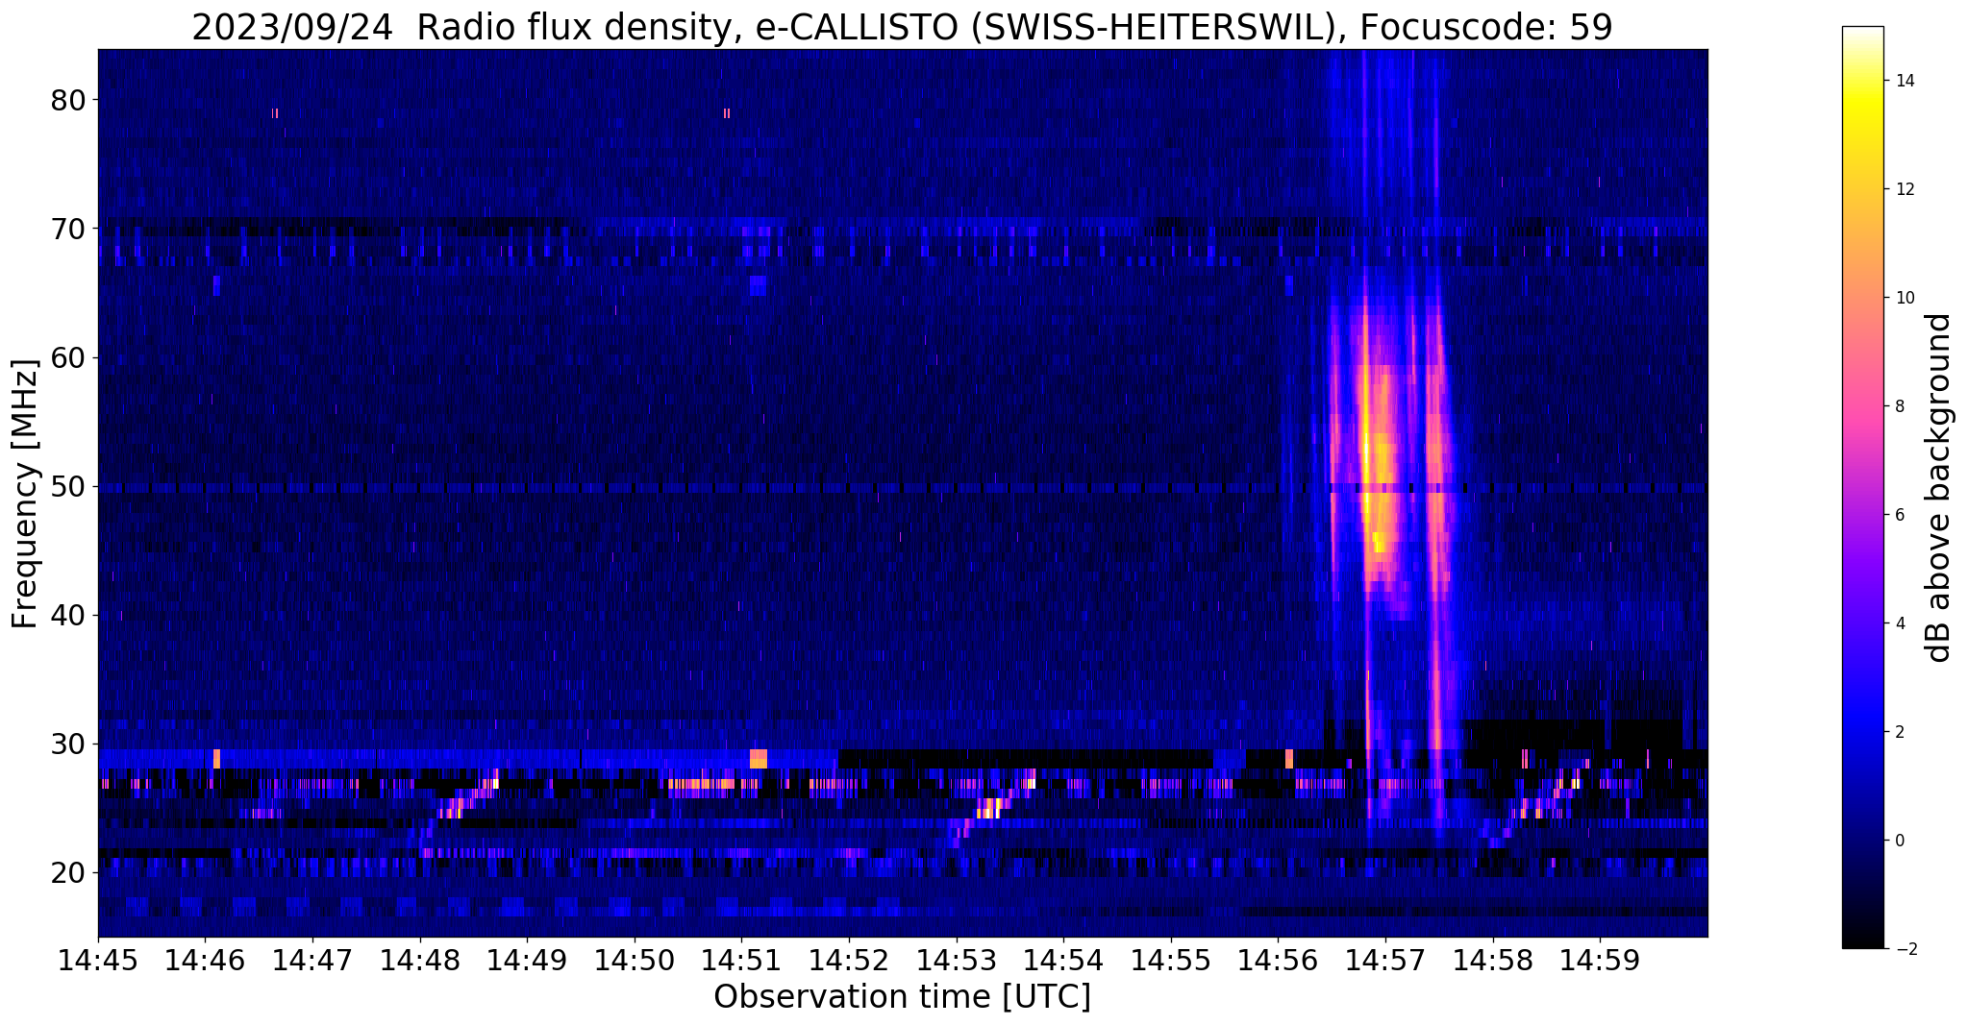Image resolution: width=1968 pixels, height=1025 pixels.
Task: Click the 14:57 time tick label
Action: click(x=1385, y=962)
